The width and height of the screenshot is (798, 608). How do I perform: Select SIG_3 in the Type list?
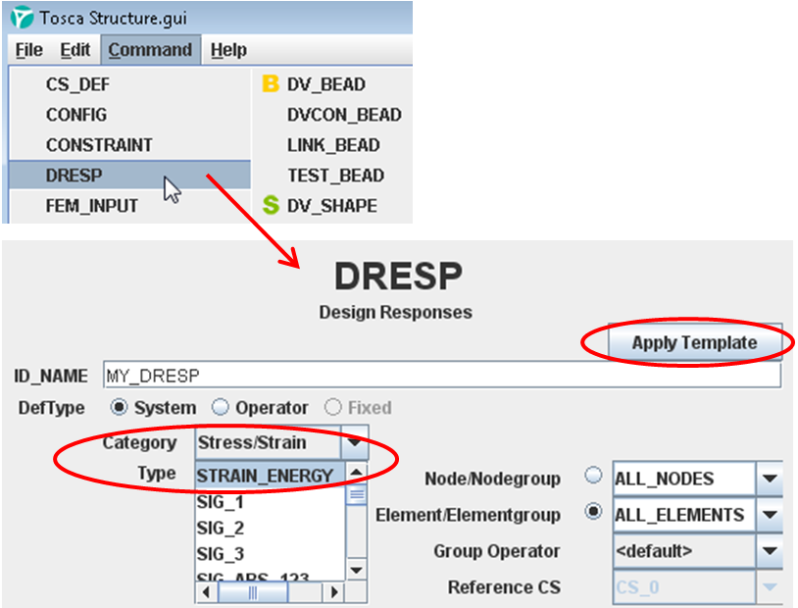pos(271,554)
